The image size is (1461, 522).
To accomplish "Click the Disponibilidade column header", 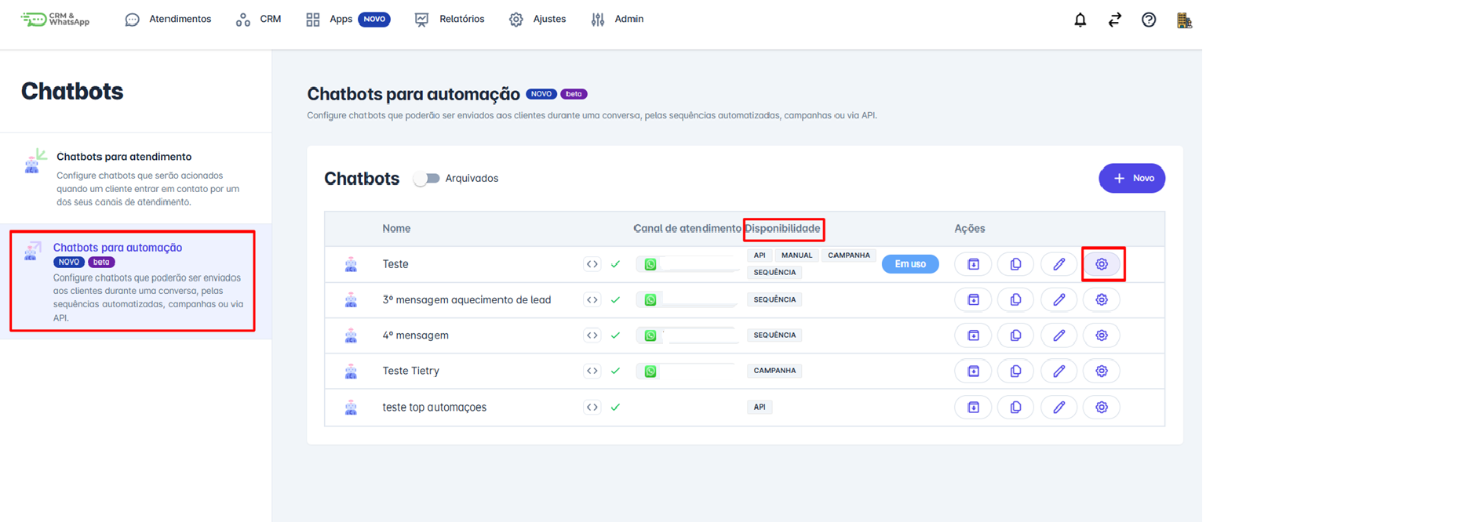I will click(x=782, y=229).
